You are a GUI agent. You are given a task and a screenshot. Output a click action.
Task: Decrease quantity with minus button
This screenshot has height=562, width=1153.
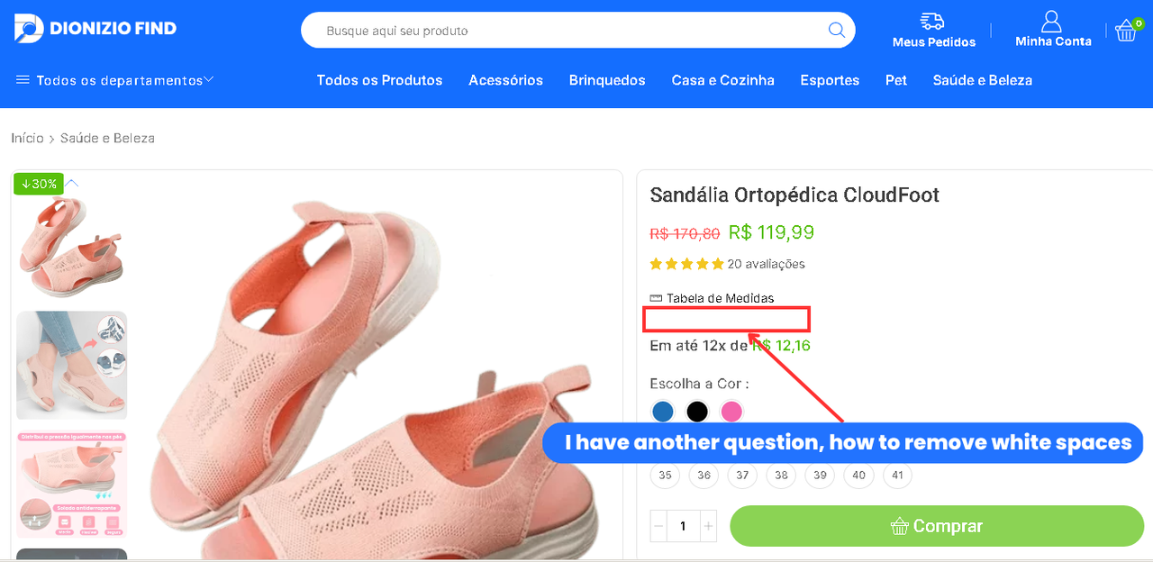[x=658, y=526]
